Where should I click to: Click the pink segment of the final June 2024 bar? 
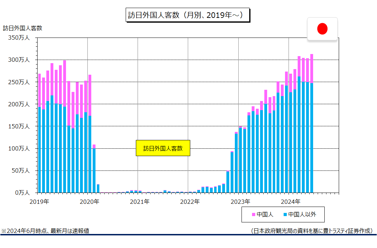point(312,69)
